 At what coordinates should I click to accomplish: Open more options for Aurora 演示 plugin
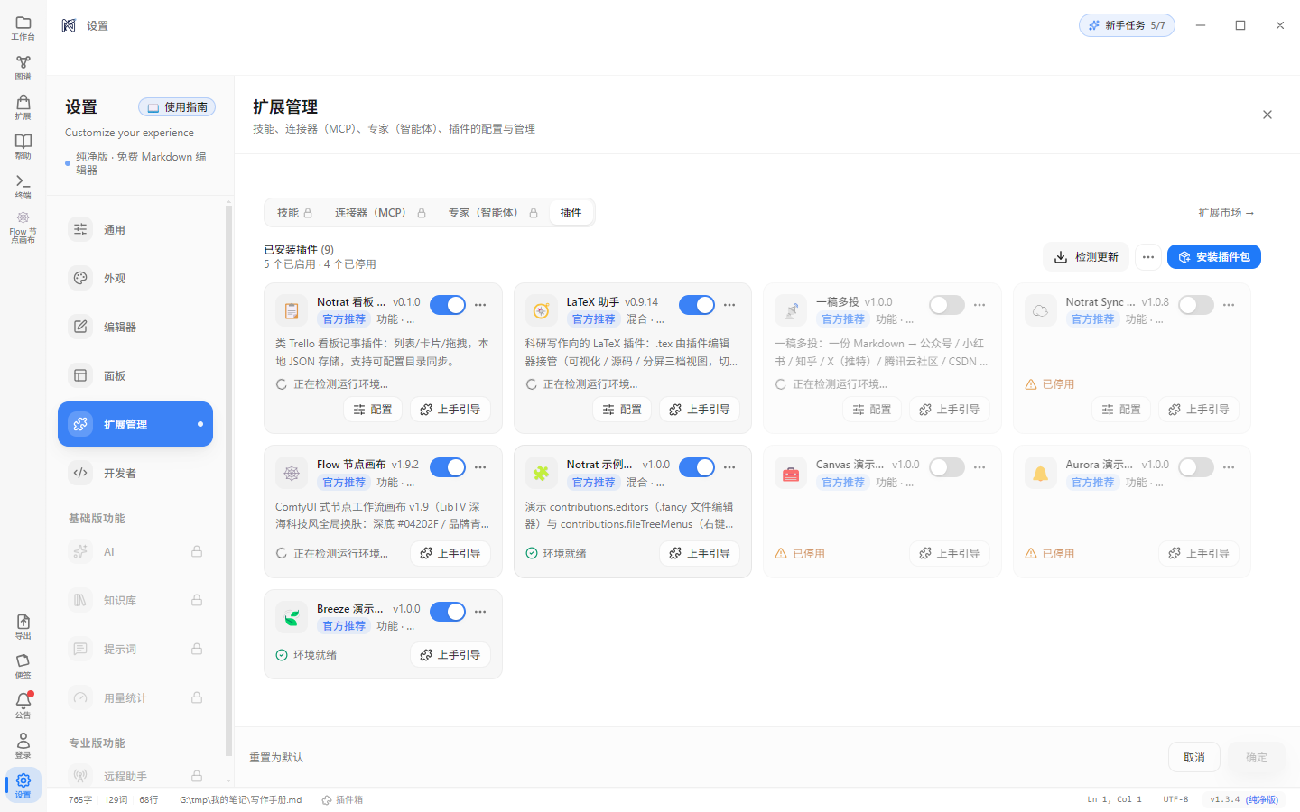click(1229, 467)
